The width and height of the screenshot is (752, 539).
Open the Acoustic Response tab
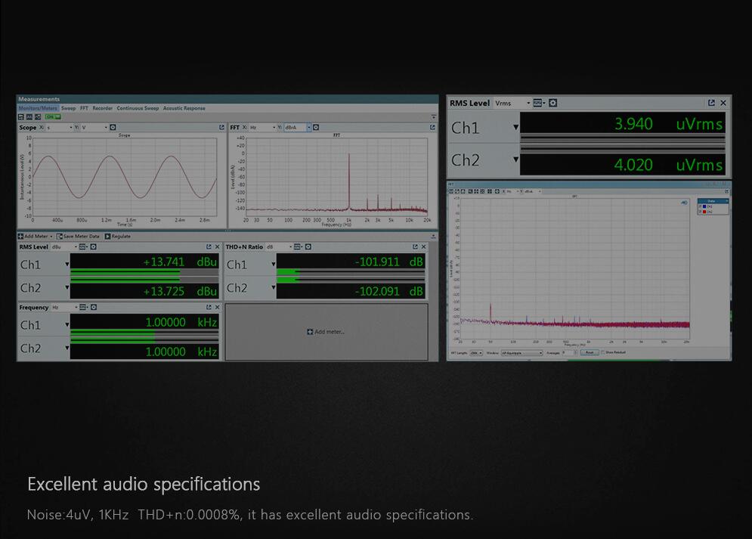[184, 108]
